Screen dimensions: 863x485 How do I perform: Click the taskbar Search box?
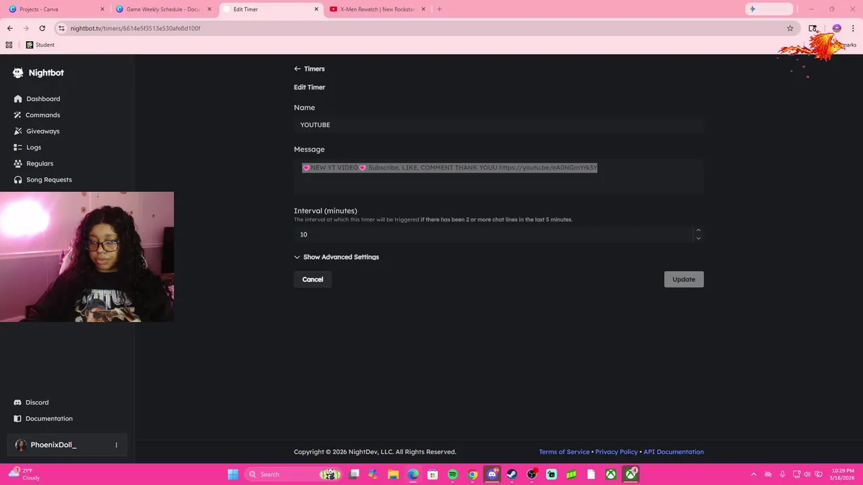pyautogui.click(x=293, y=474)
